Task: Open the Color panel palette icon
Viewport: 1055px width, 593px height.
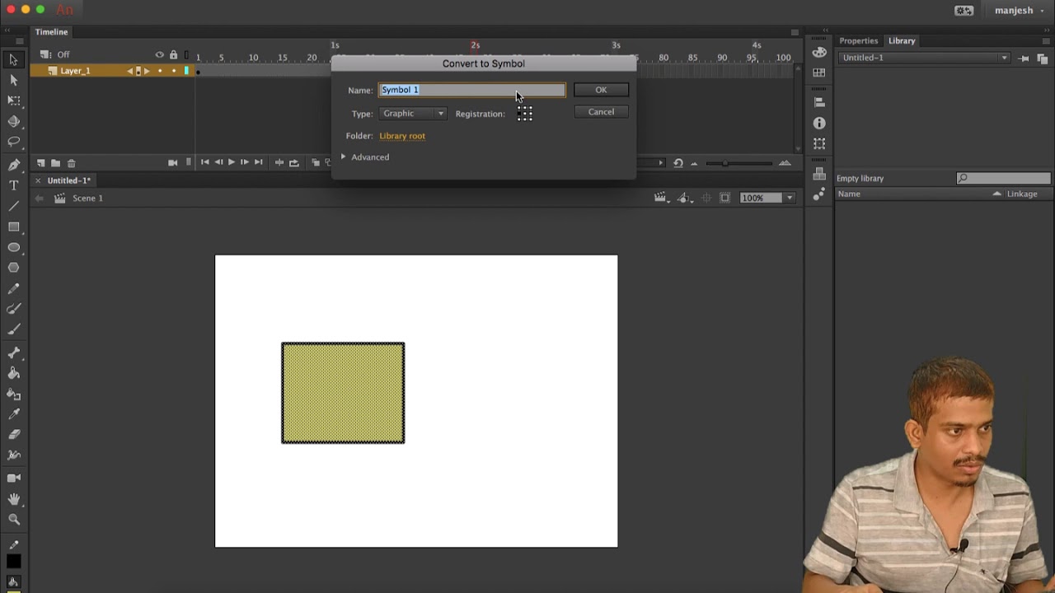Action: coord(819,52)
